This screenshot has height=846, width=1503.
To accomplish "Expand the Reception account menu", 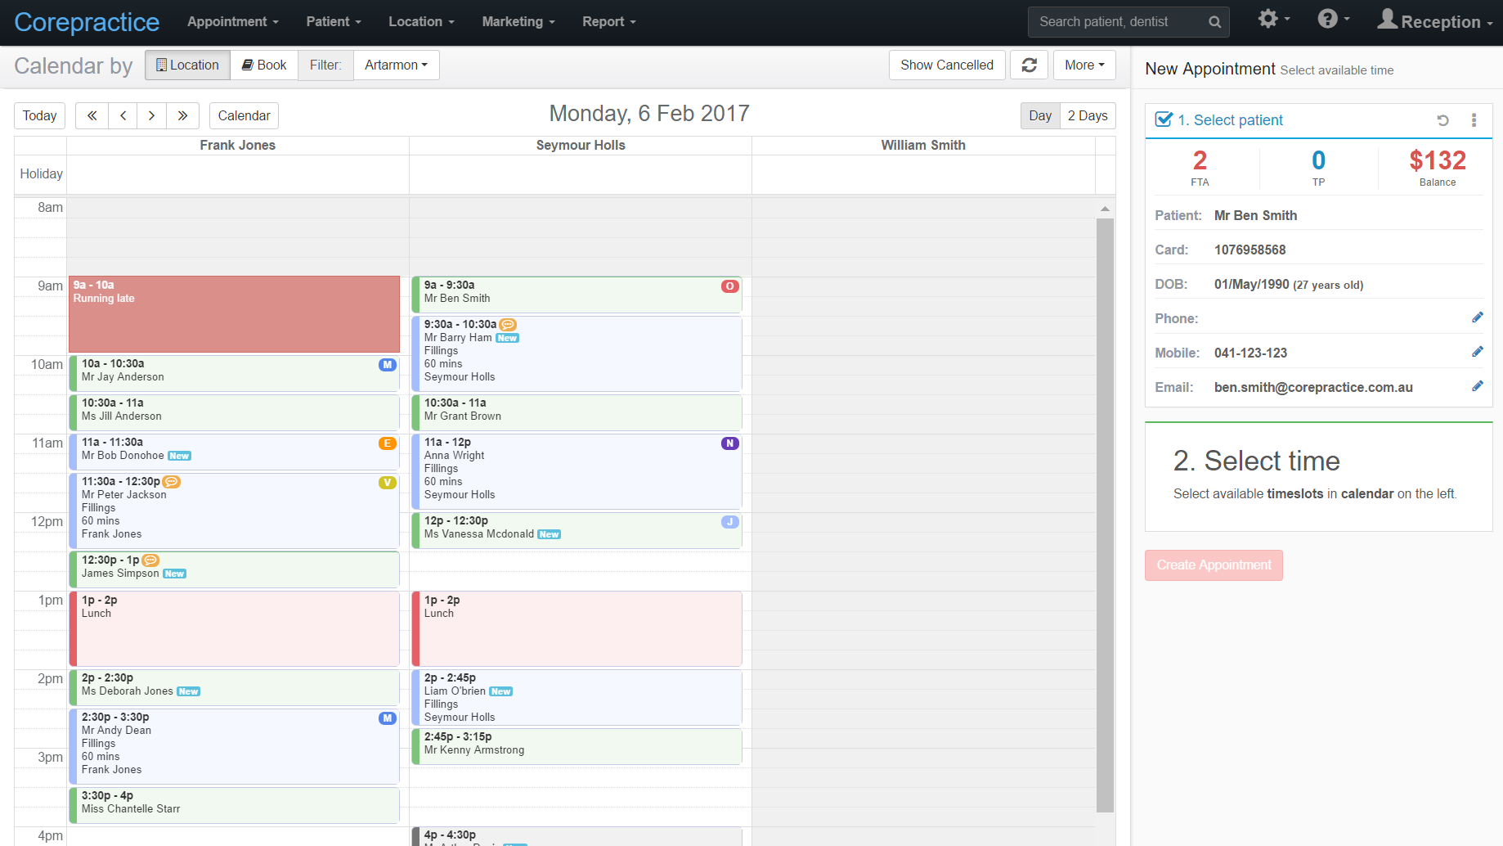I will (1435, 21).
